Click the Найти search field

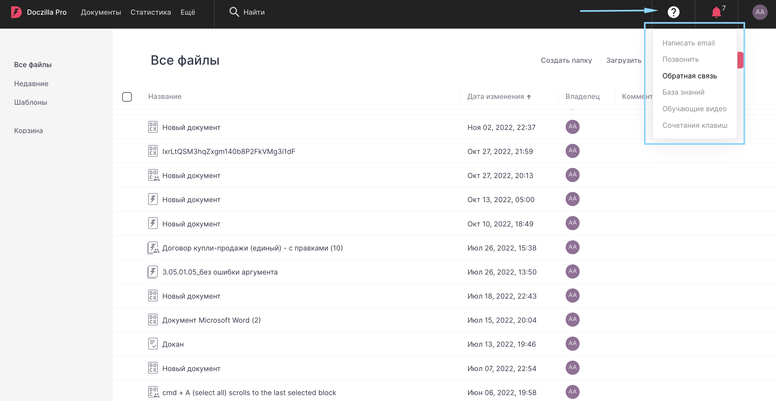pos(254,12)
